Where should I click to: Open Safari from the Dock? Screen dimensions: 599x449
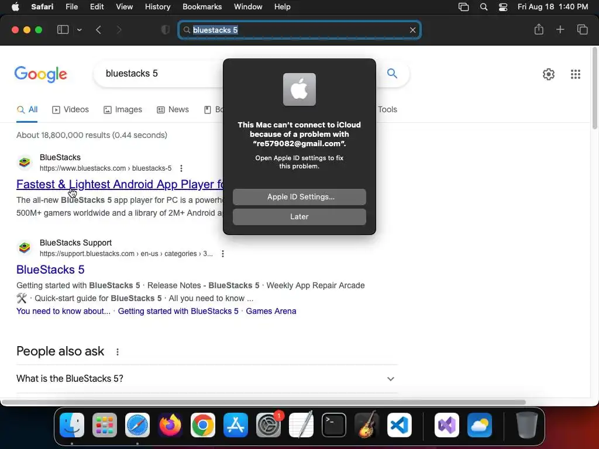[137, 425]
